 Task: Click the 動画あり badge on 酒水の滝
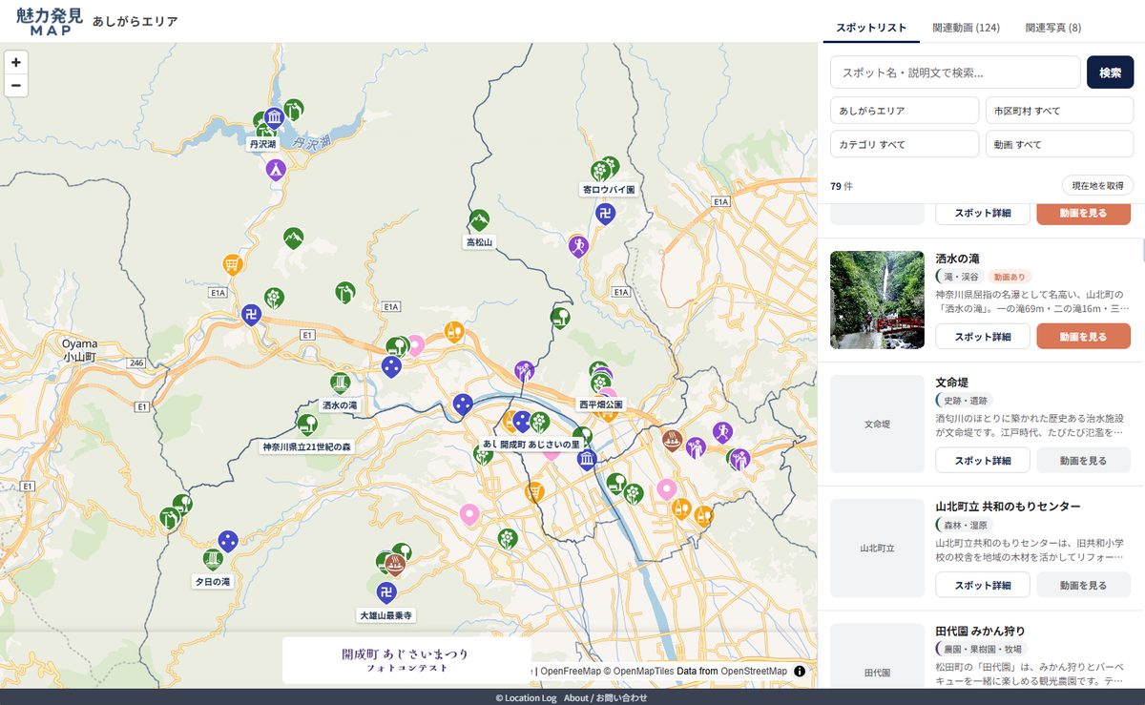click(1010, 276)
